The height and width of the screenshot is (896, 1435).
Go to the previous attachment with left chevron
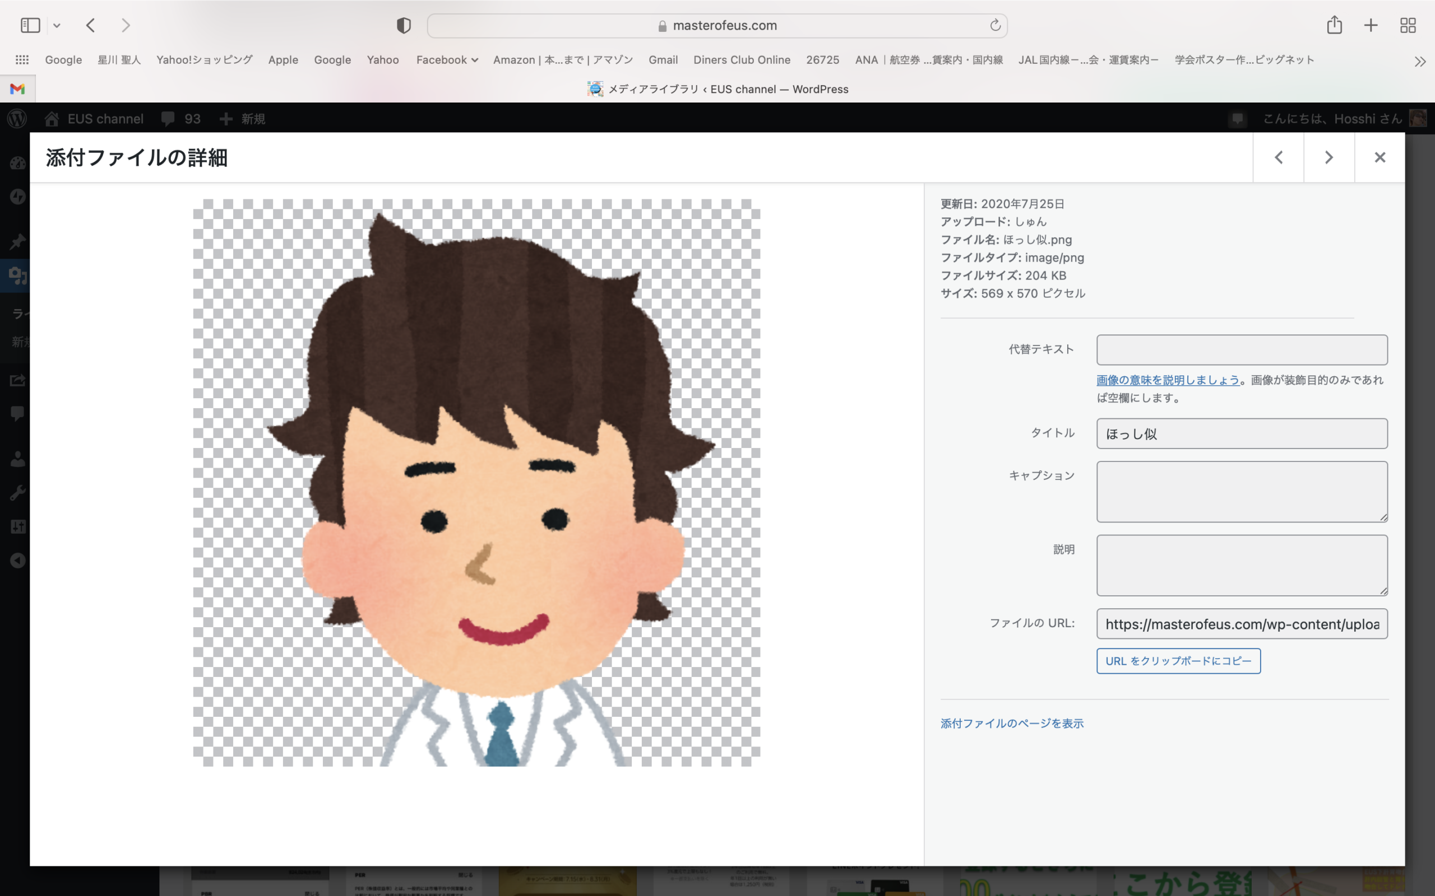pos(1279,157)
